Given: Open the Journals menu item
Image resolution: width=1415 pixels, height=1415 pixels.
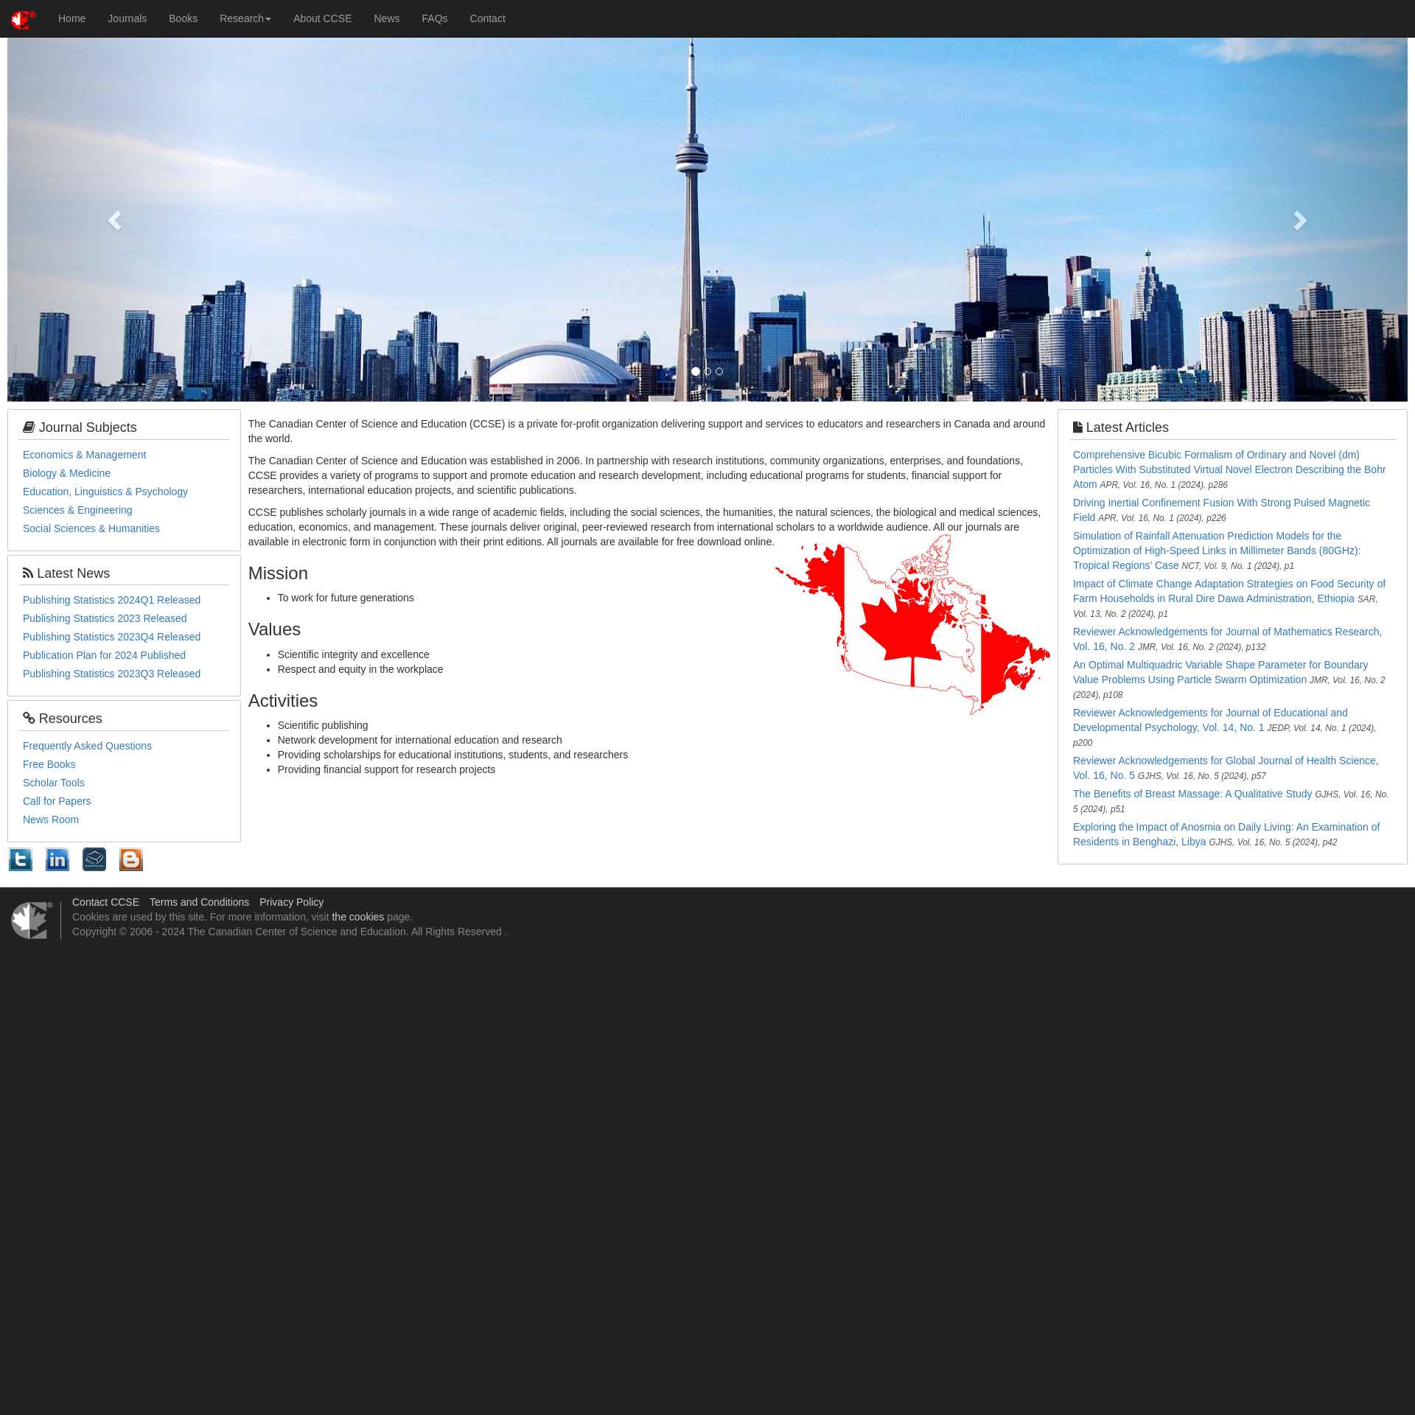Looking at the screenshot, I should [126, 18].
